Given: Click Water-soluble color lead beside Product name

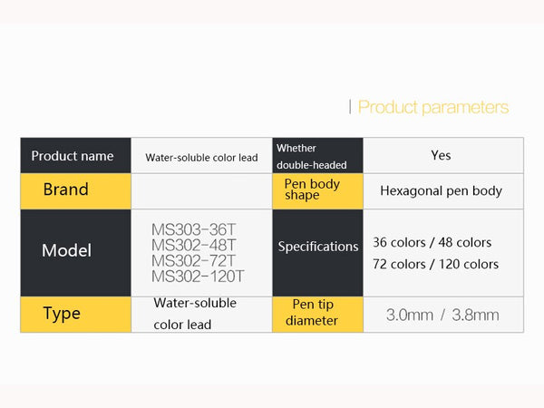Looking at the screenshot, I should point(201,157).
